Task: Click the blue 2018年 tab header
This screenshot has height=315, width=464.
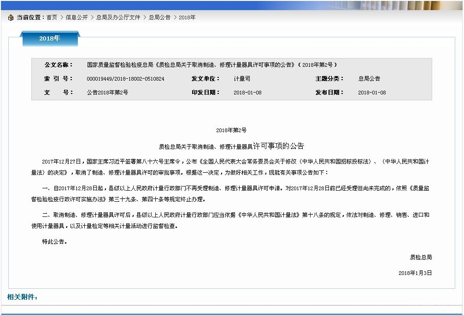Action: (50, 39)
